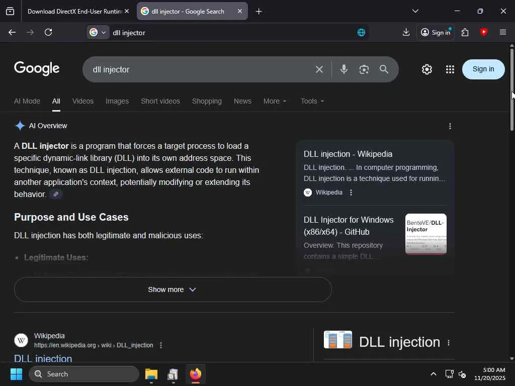
Task: Click the Wikipedia favicon in search result
Action: (21, 340)
